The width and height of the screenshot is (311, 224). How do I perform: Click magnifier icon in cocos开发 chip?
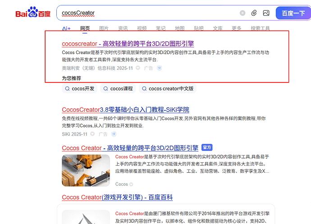point(68,88)
